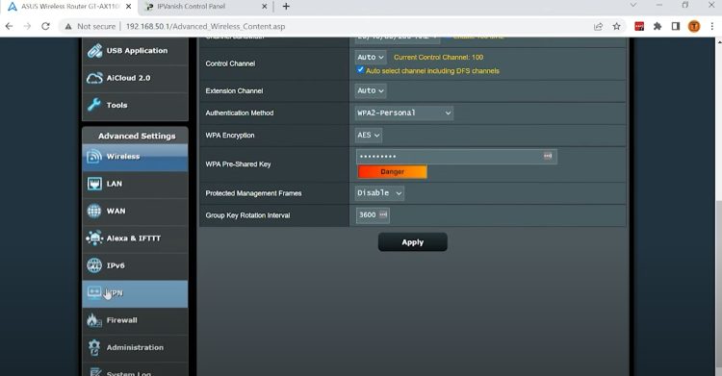Open the Extension Channel Auto dropdown

tap(371, 90)
